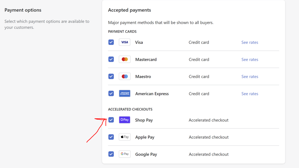Screen dimensions: 299x168
Task: Click the Select which payment options description
Action: 47,24
